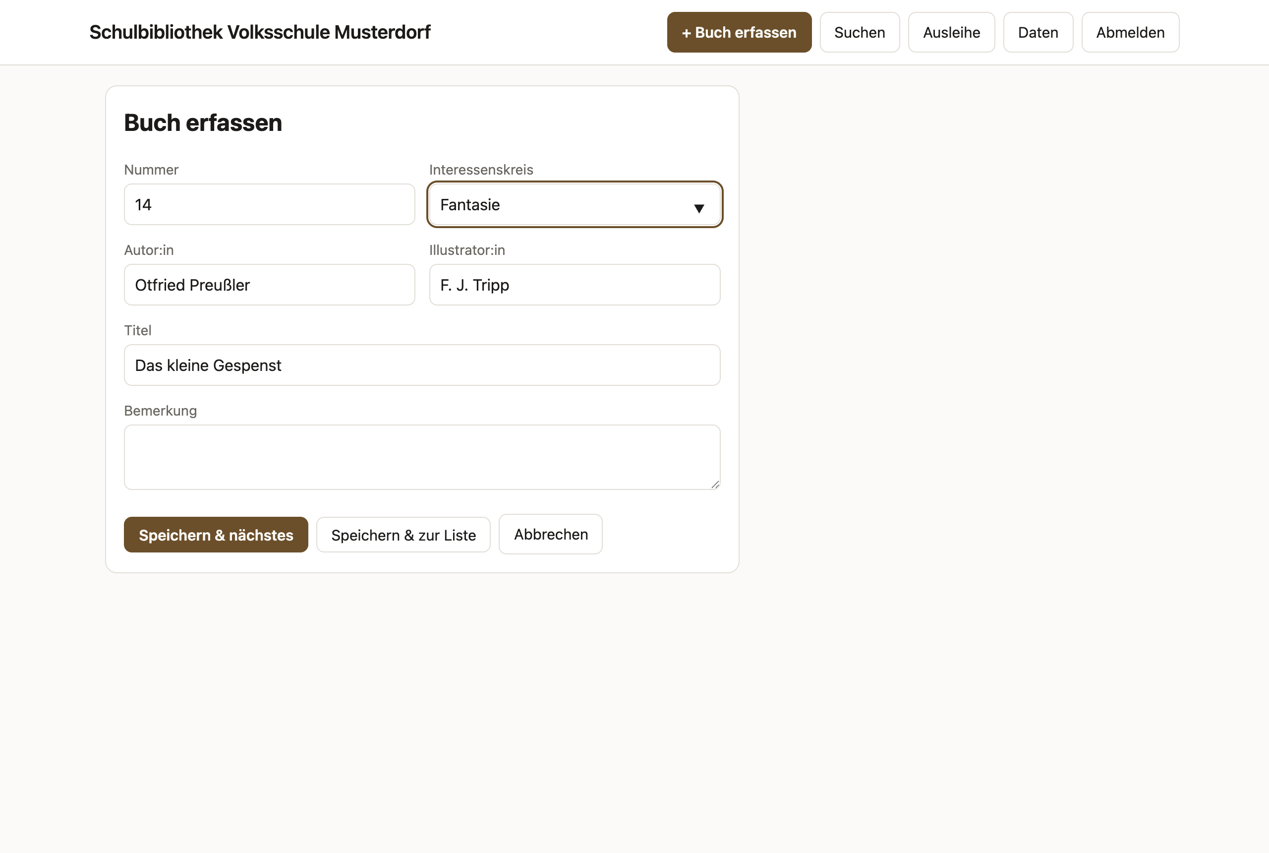
Task: Click the Interessenskreis dropdown arrow
Action: click(x=699, y=208)
